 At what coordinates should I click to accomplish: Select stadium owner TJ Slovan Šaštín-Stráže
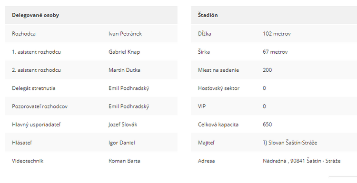tap(290, 143)
